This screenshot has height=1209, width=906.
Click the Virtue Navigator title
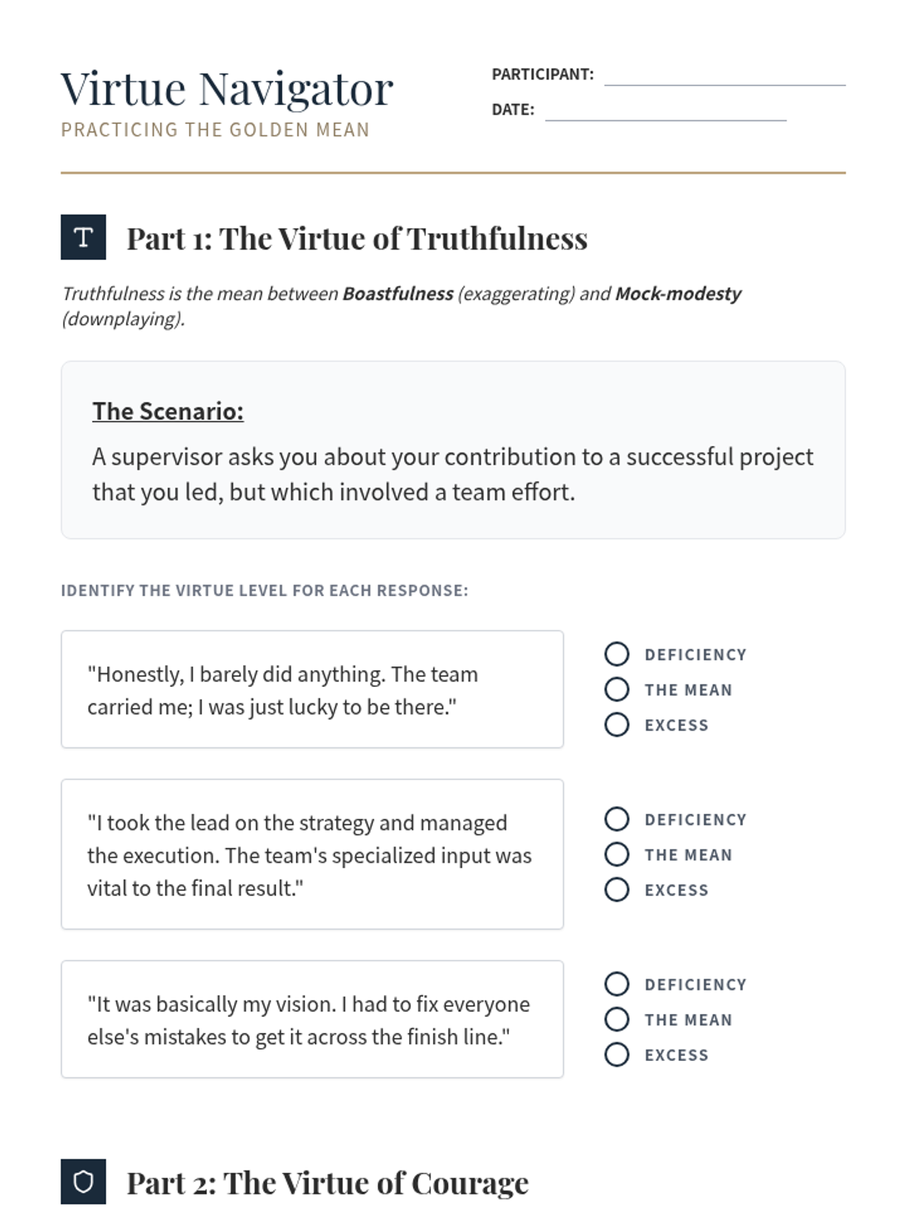click(226, 89)
